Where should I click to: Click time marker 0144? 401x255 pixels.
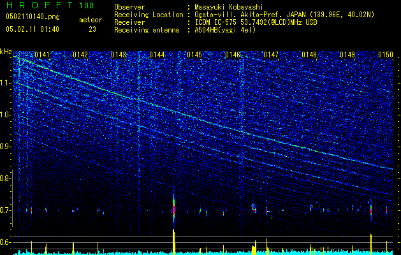point(157,54)
